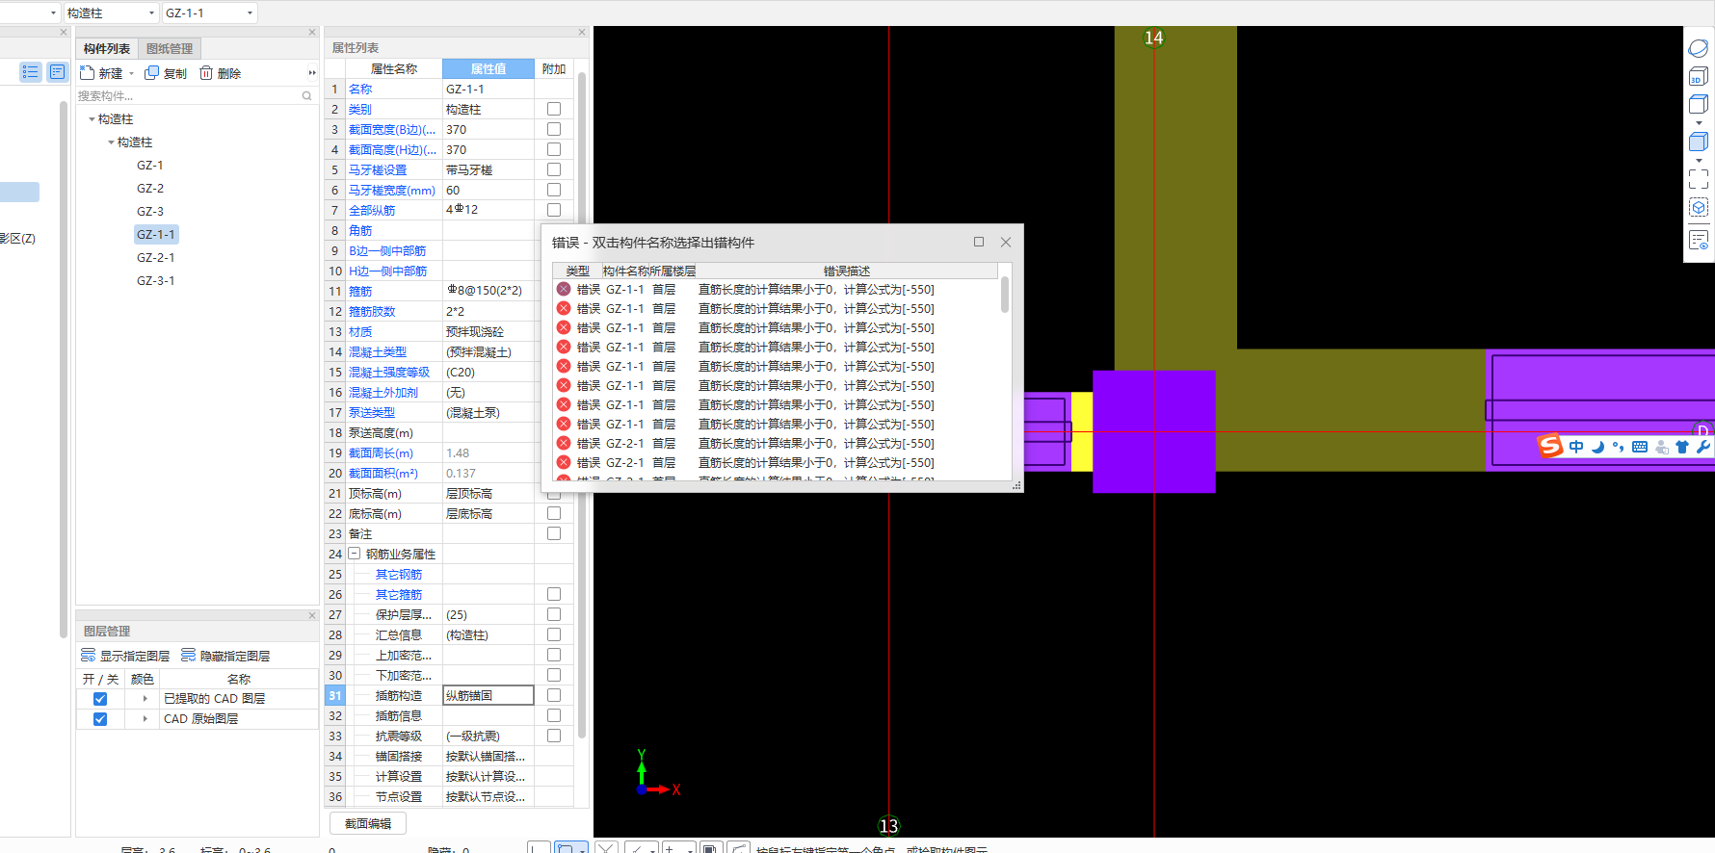1715x853 pixels.
Task: Open the 其它箍筋 property link
Action: tap(399, 595)
